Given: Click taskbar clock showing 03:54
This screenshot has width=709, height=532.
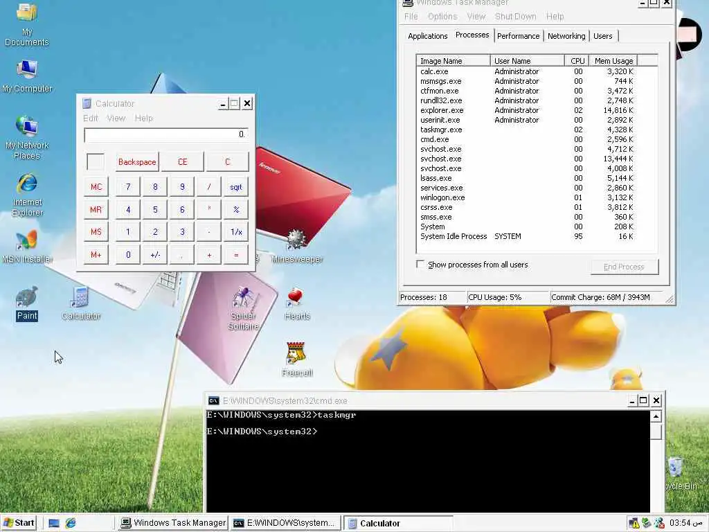Looking at the screenshot, I should (686, 524).
